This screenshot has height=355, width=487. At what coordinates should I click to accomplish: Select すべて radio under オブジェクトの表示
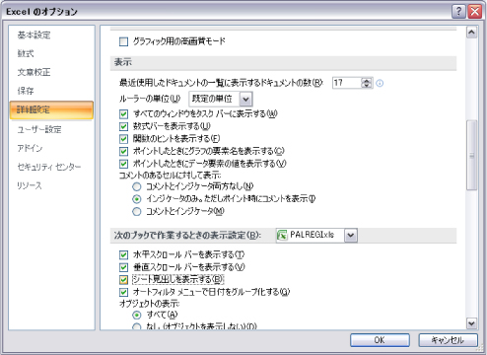(137, 315)
